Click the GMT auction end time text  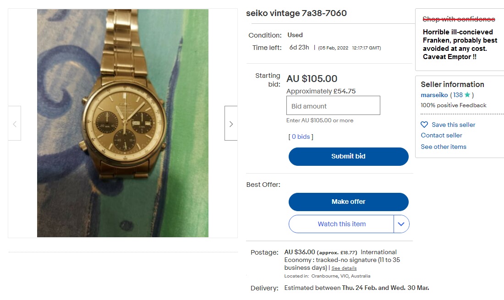tap(350, 47)
